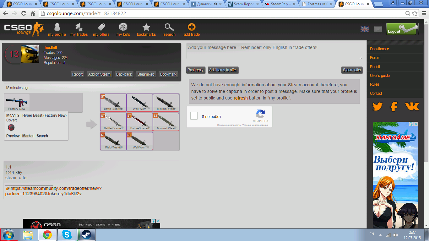View hostkill's Backpack
This screenshot has height=241, width=429.
tap(124, 74)
